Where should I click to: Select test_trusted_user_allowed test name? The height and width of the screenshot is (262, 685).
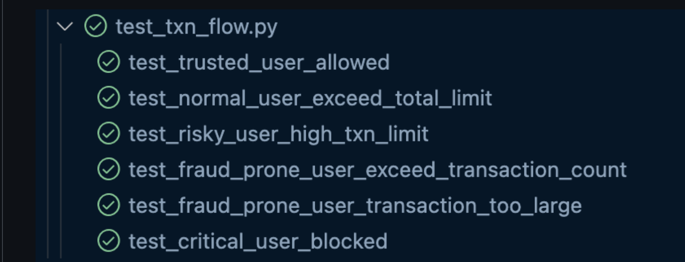point(259,62)
